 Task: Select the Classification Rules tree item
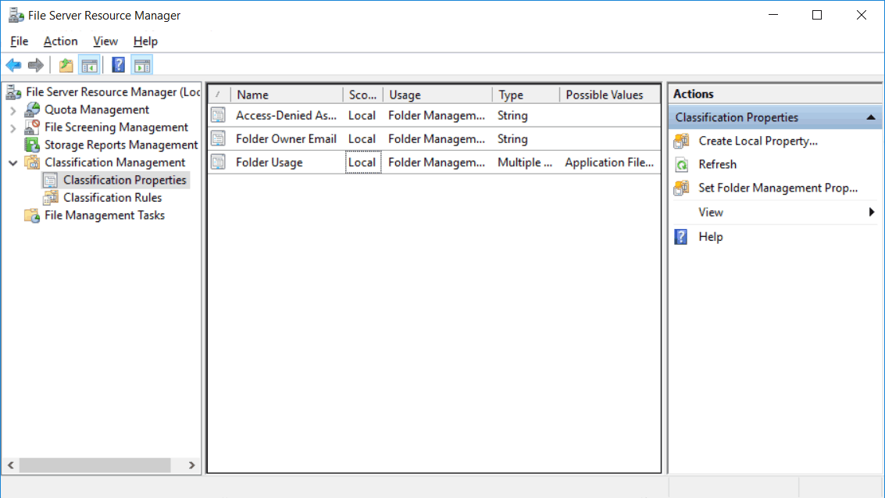(112, 198)
